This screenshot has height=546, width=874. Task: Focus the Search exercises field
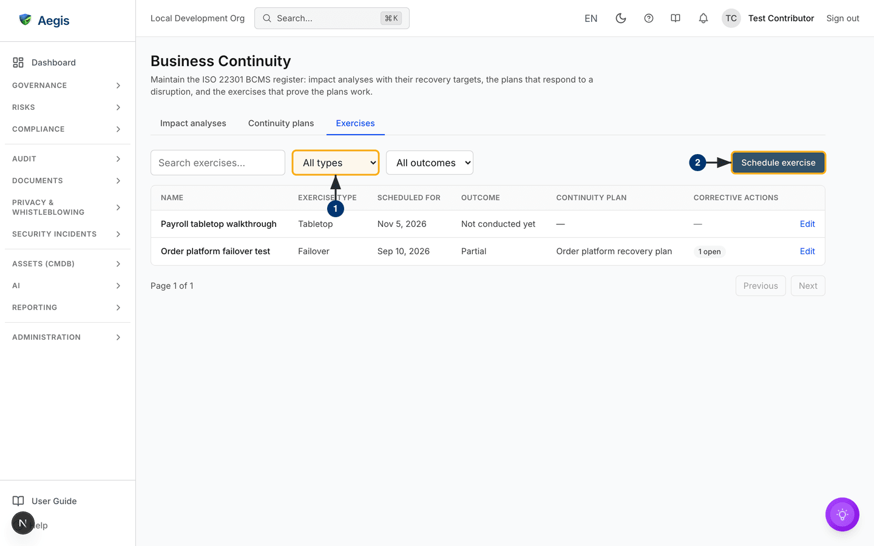[218, 163]
